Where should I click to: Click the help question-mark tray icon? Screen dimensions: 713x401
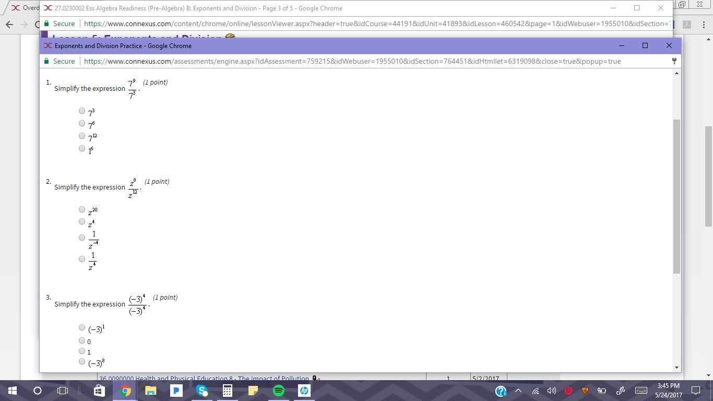501,391
